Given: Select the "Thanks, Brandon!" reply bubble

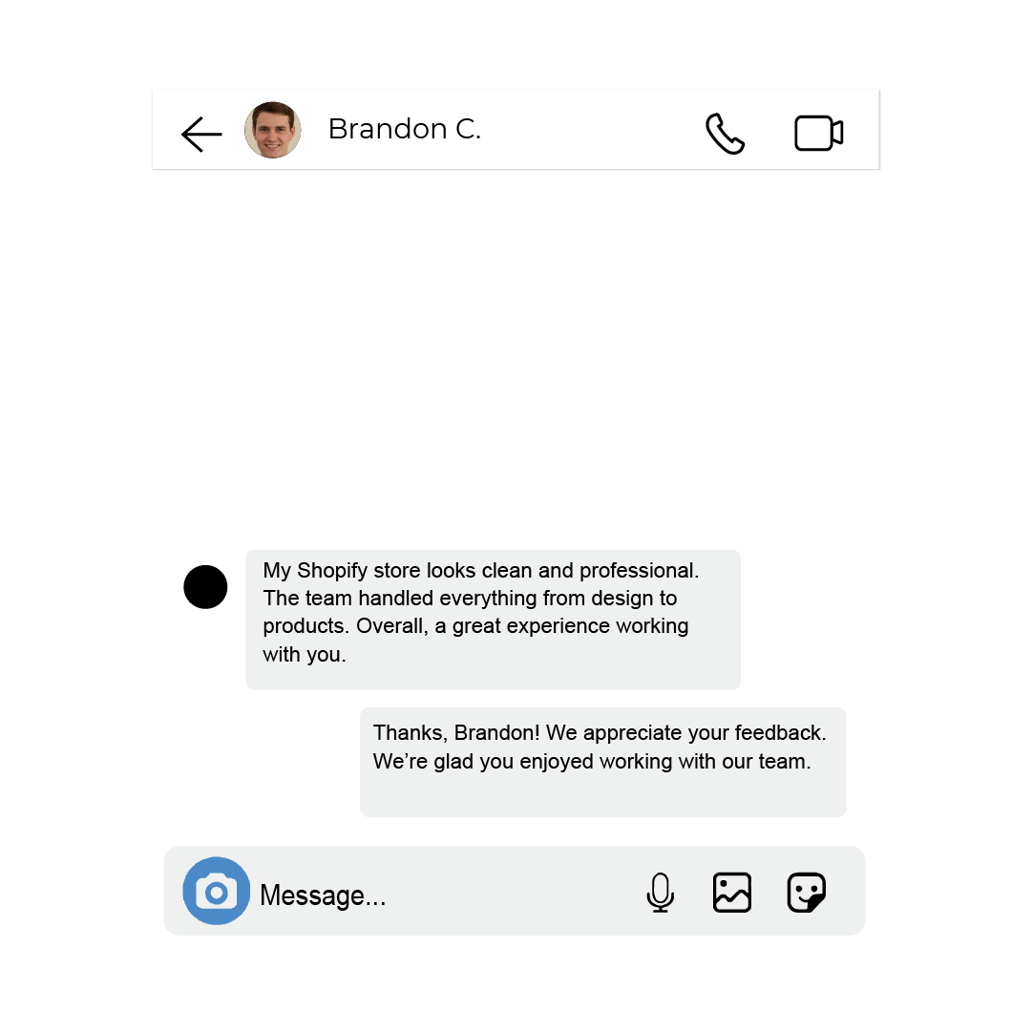Looking at the screenshot, I should (x=603, y=762).
